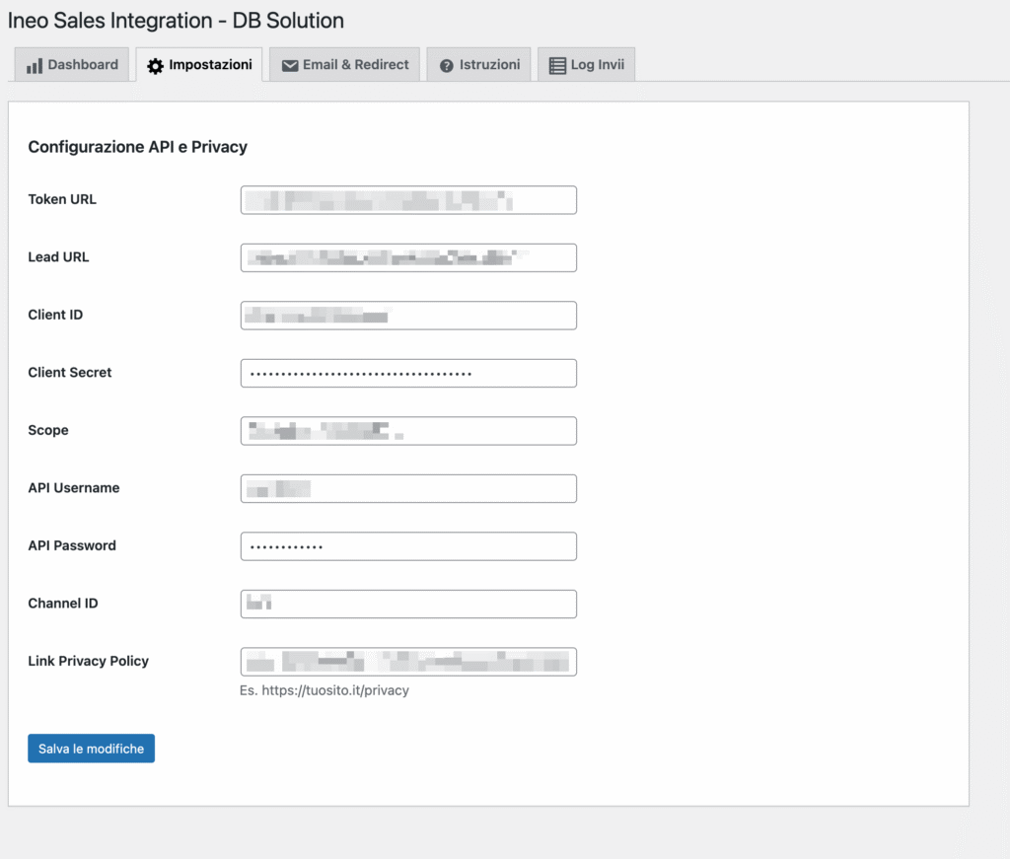The image size is (1010, 859).
Task: Click the list icon for Log Invii
Action: (557, 66)
